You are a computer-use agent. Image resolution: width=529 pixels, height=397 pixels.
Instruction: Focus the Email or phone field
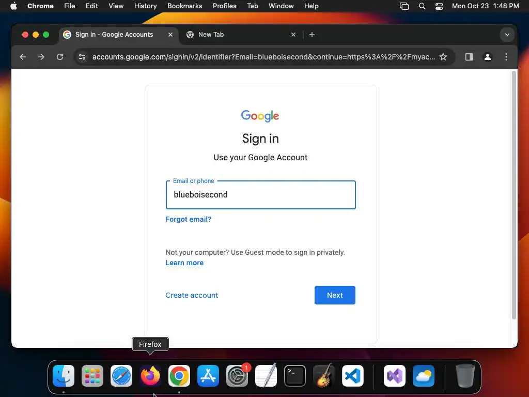[x=260, y=195]
